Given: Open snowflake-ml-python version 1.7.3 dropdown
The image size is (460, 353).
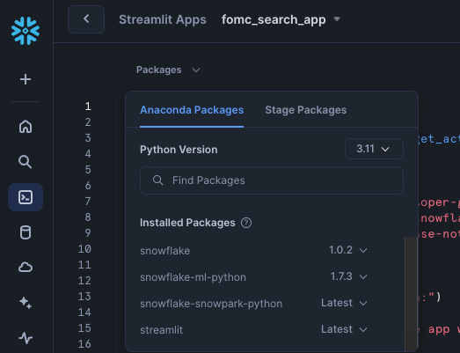Looking at the screenshot, I should point(349,276).
